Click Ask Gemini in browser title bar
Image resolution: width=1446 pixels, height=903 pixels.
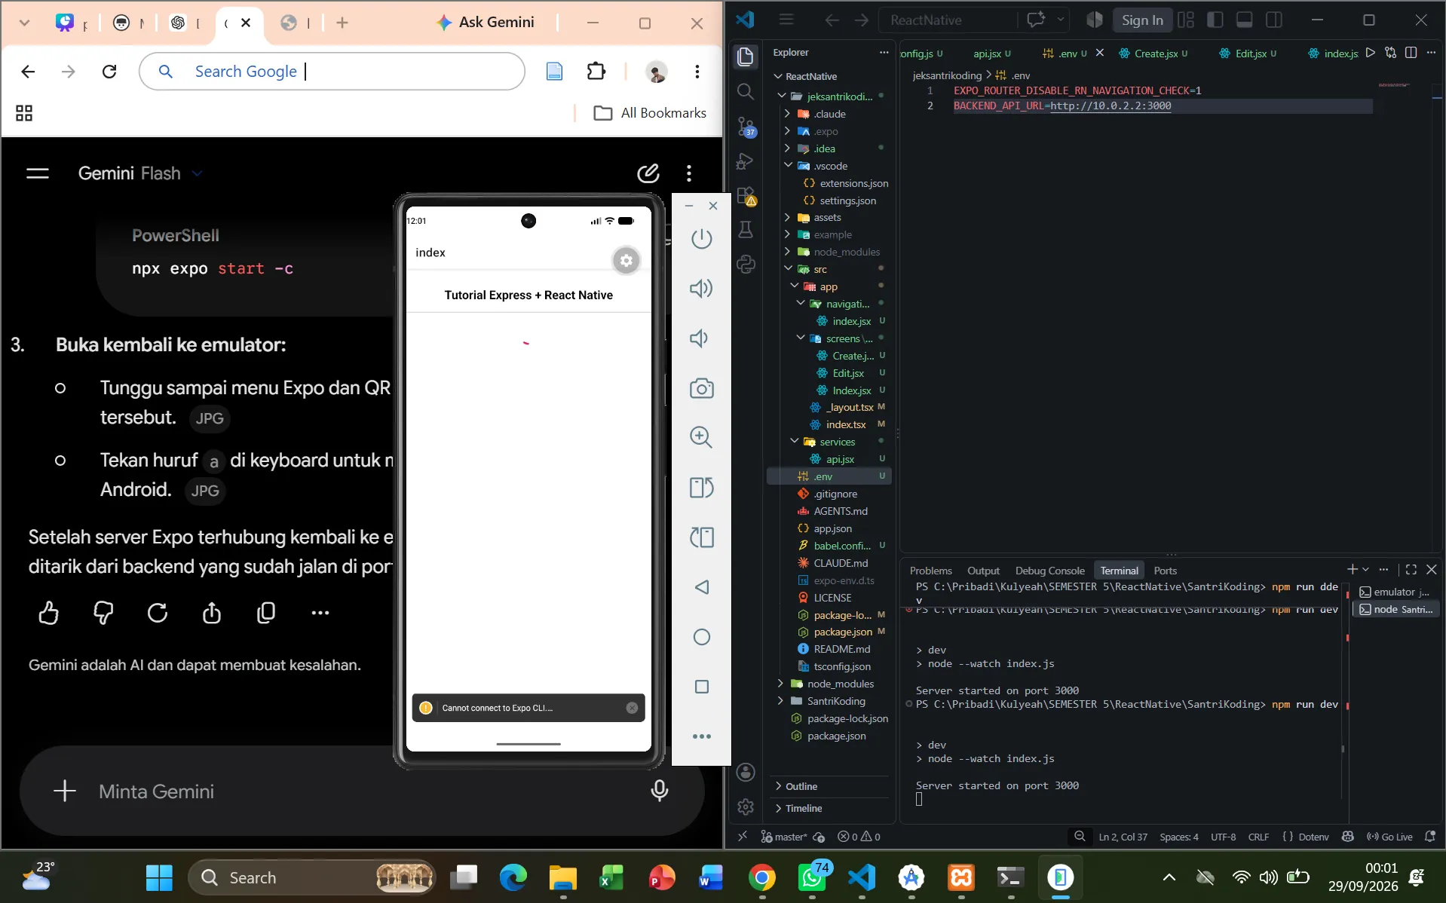[x=486, y=22]
